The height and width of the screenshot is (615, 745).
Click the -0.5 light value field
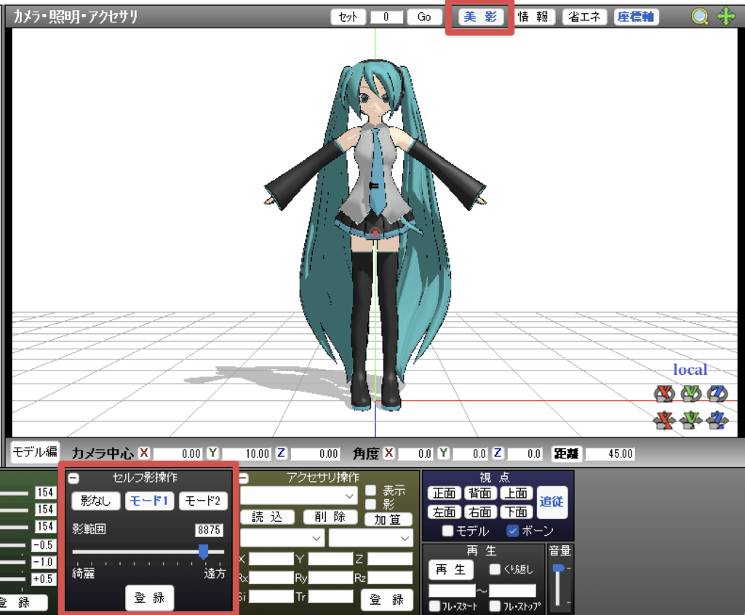pyautogui.click(x=43, y=545)
